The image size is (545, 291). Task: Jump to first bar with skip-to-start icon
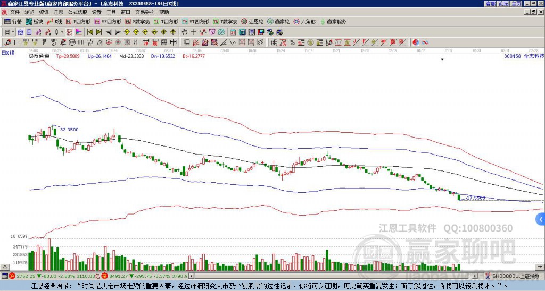click(89, 32)
